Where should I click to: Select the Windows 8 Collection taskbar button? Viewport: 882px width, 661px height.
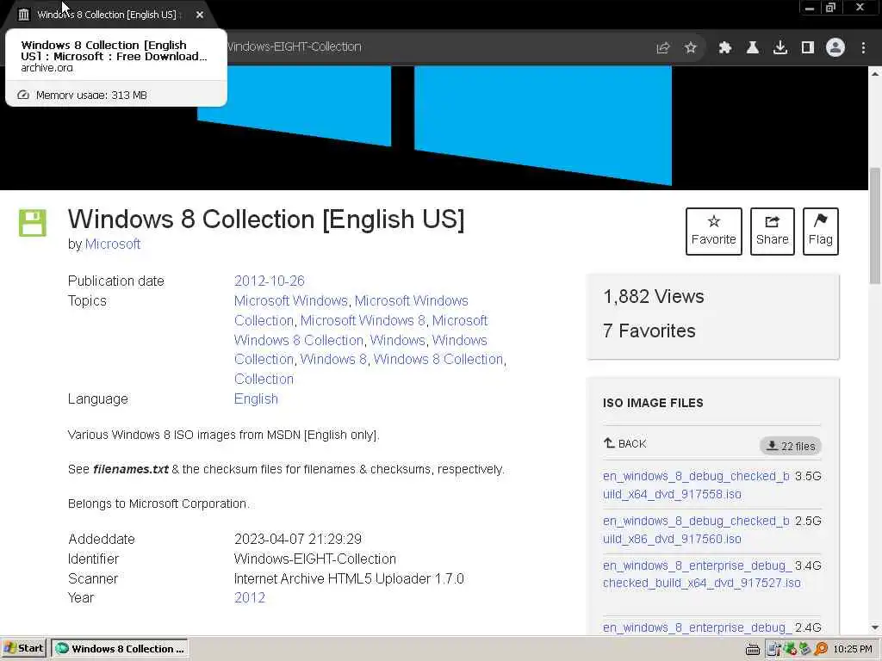[120, 648]
